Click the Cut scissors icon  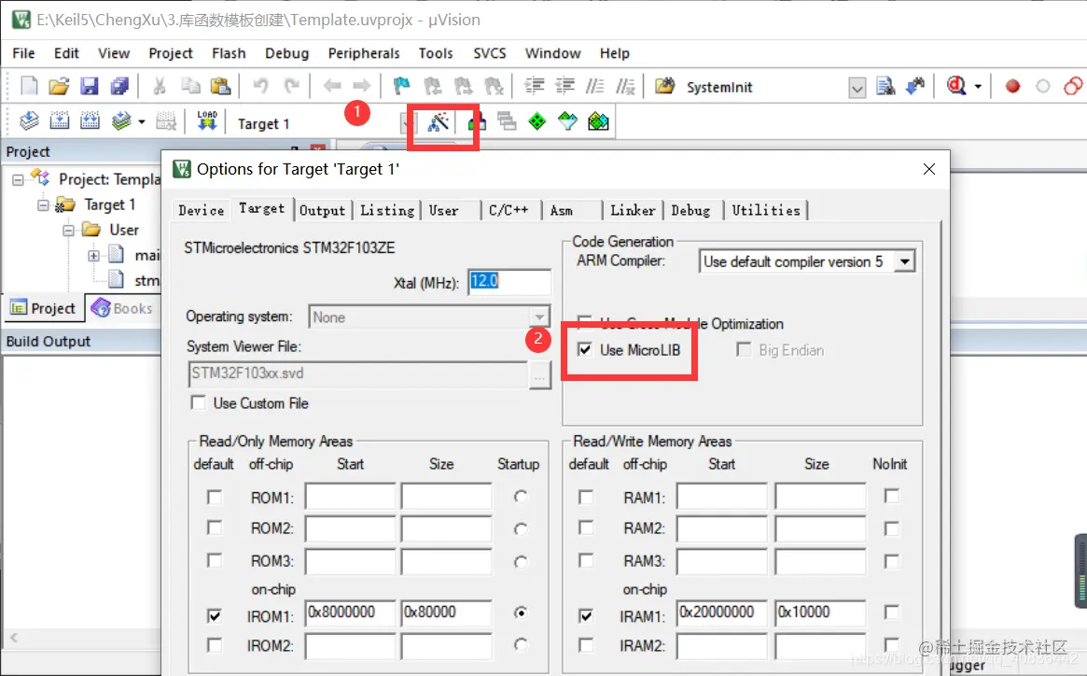pyautogui.click(x=160, y=86)
